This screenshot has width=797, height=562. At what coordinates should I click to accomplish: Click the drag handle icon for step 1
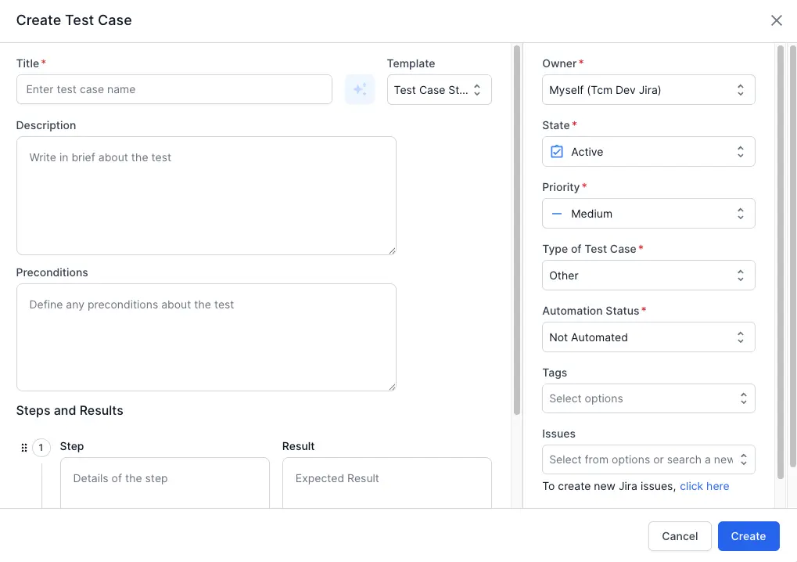[x=23, y=447]
